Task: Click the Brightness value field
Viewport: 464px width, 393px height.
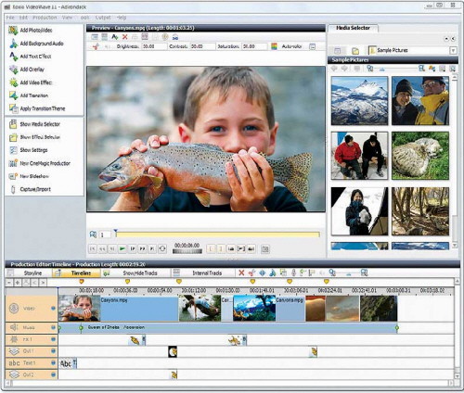Action: 154,46
